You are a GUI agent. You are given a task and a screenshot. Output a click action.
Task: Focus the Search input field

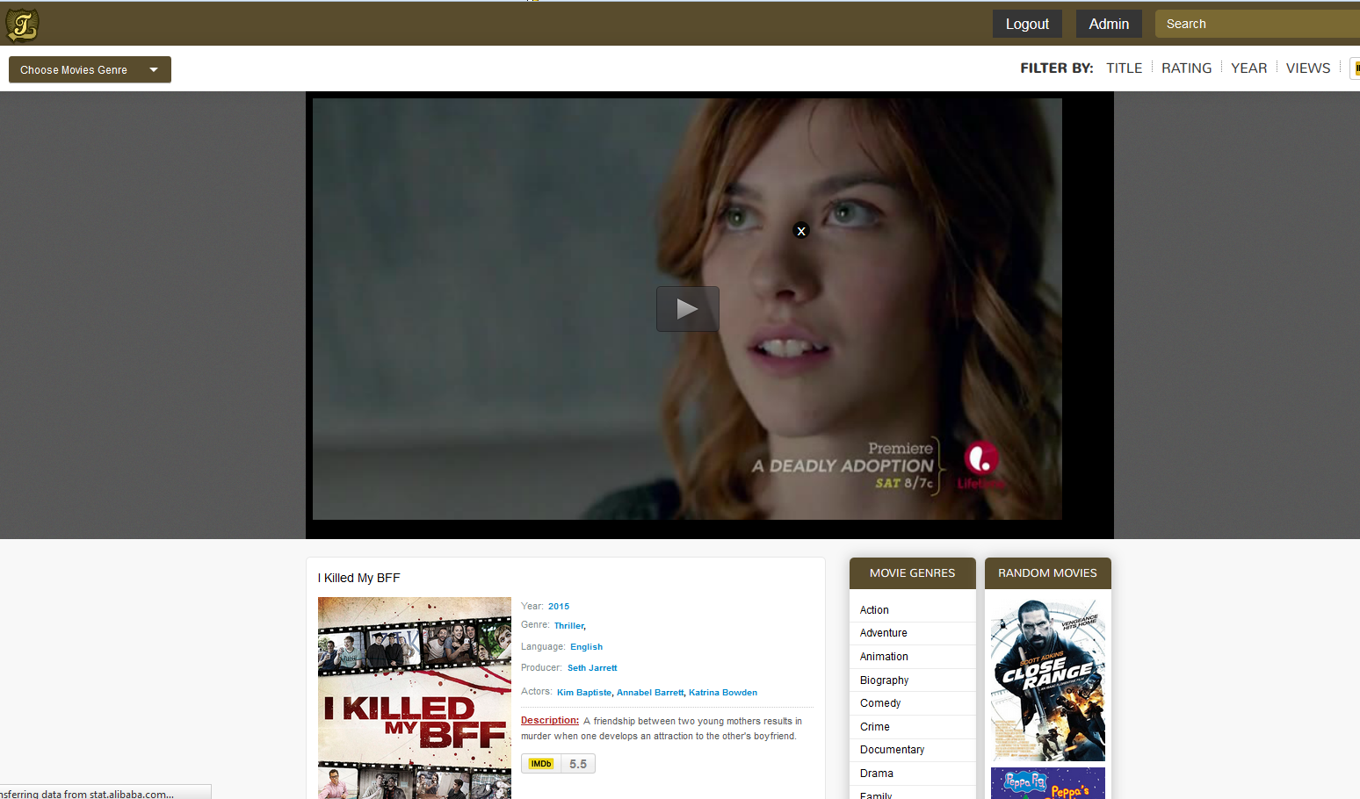(1257, 24)
